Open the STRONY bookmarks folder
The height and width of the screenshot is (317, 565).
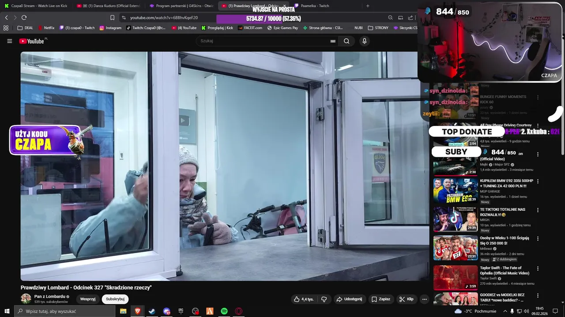pyautogui.click(x=378, y=28)
